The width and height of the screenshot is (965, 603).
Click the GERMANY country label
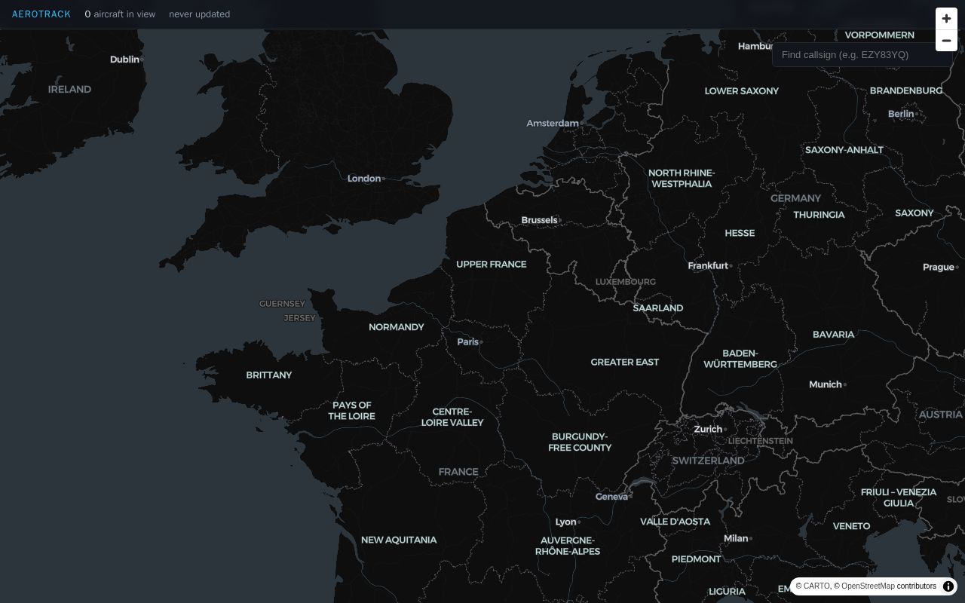tap(796, 198)
